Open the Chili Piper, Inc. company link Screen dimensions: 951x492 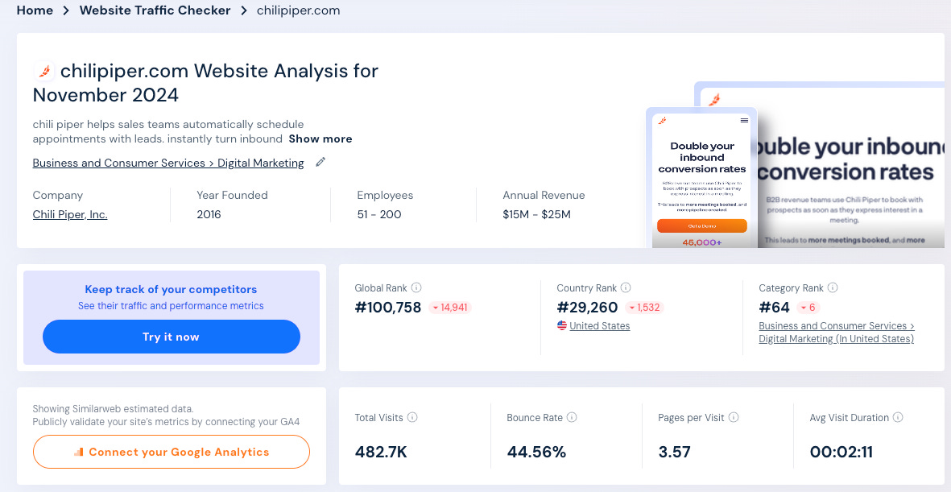tap(70, 214)
